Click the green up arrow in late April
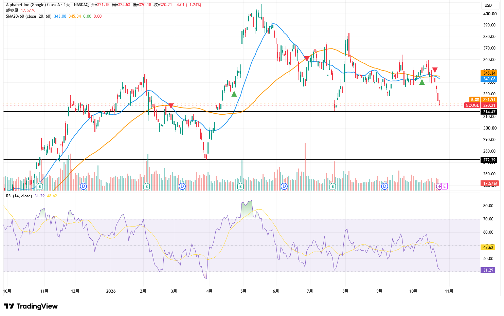This screenshot has width=504, height=316. (234, 94)
